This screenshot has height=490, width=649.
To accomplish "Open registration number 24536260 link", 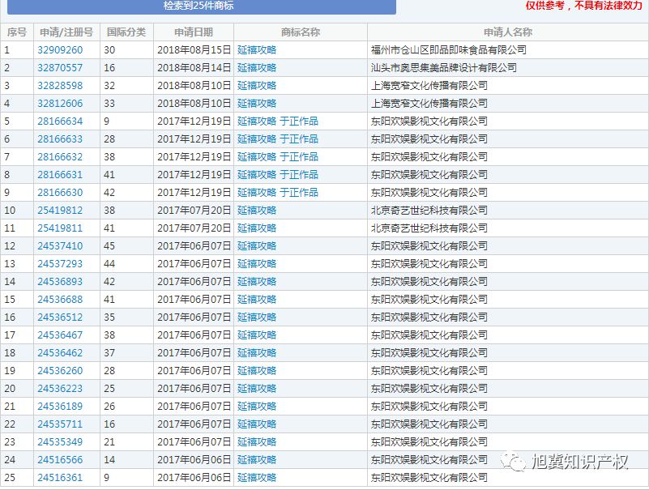I will click(x=60, y=370).
